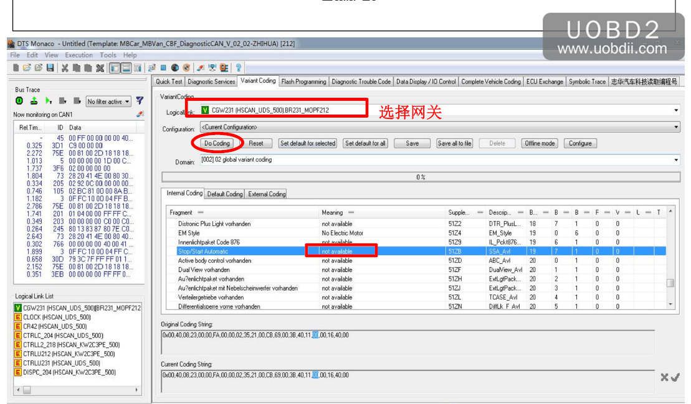Open the Edit menu
This screenshot has height=404, width=691.
(32, 55)
